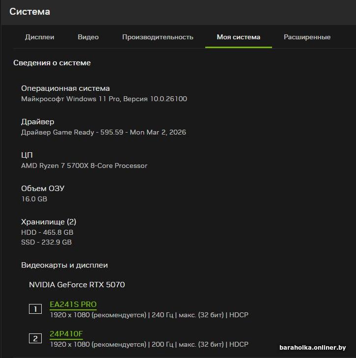This screenshot has height=358, width=356.
Task: Open the 24P410F display link
Action: click(66, 334)
